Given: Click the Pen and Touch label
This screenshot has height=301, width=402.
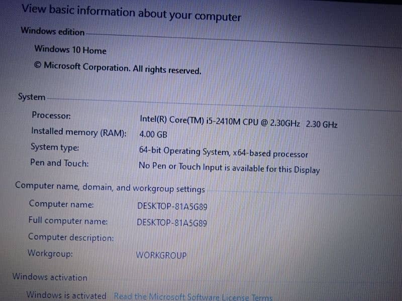Looking at the screenshot, I should coord(59,163).
